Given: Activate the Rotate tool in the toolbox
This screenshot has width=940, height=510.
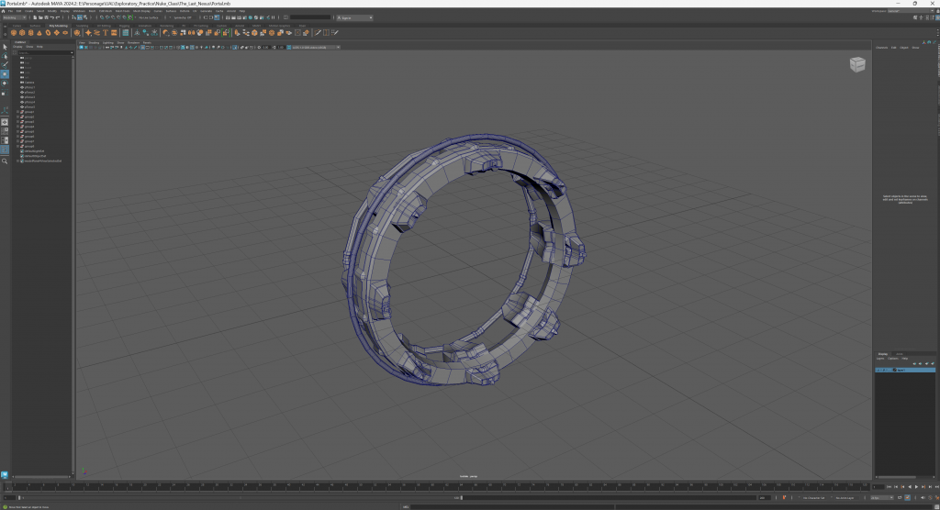Looking at the screenshot, I should 5,83.
